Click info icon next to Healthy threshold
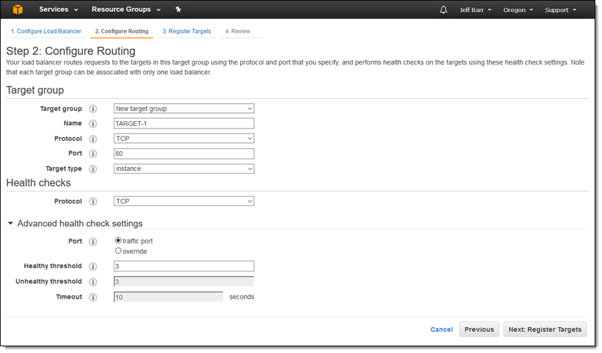 [x=93, y=267]
